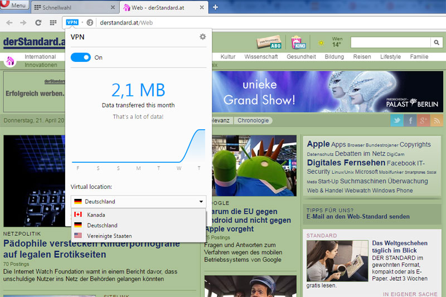Open Das Weltgeschehen täglich im Blick

point(400,247)
